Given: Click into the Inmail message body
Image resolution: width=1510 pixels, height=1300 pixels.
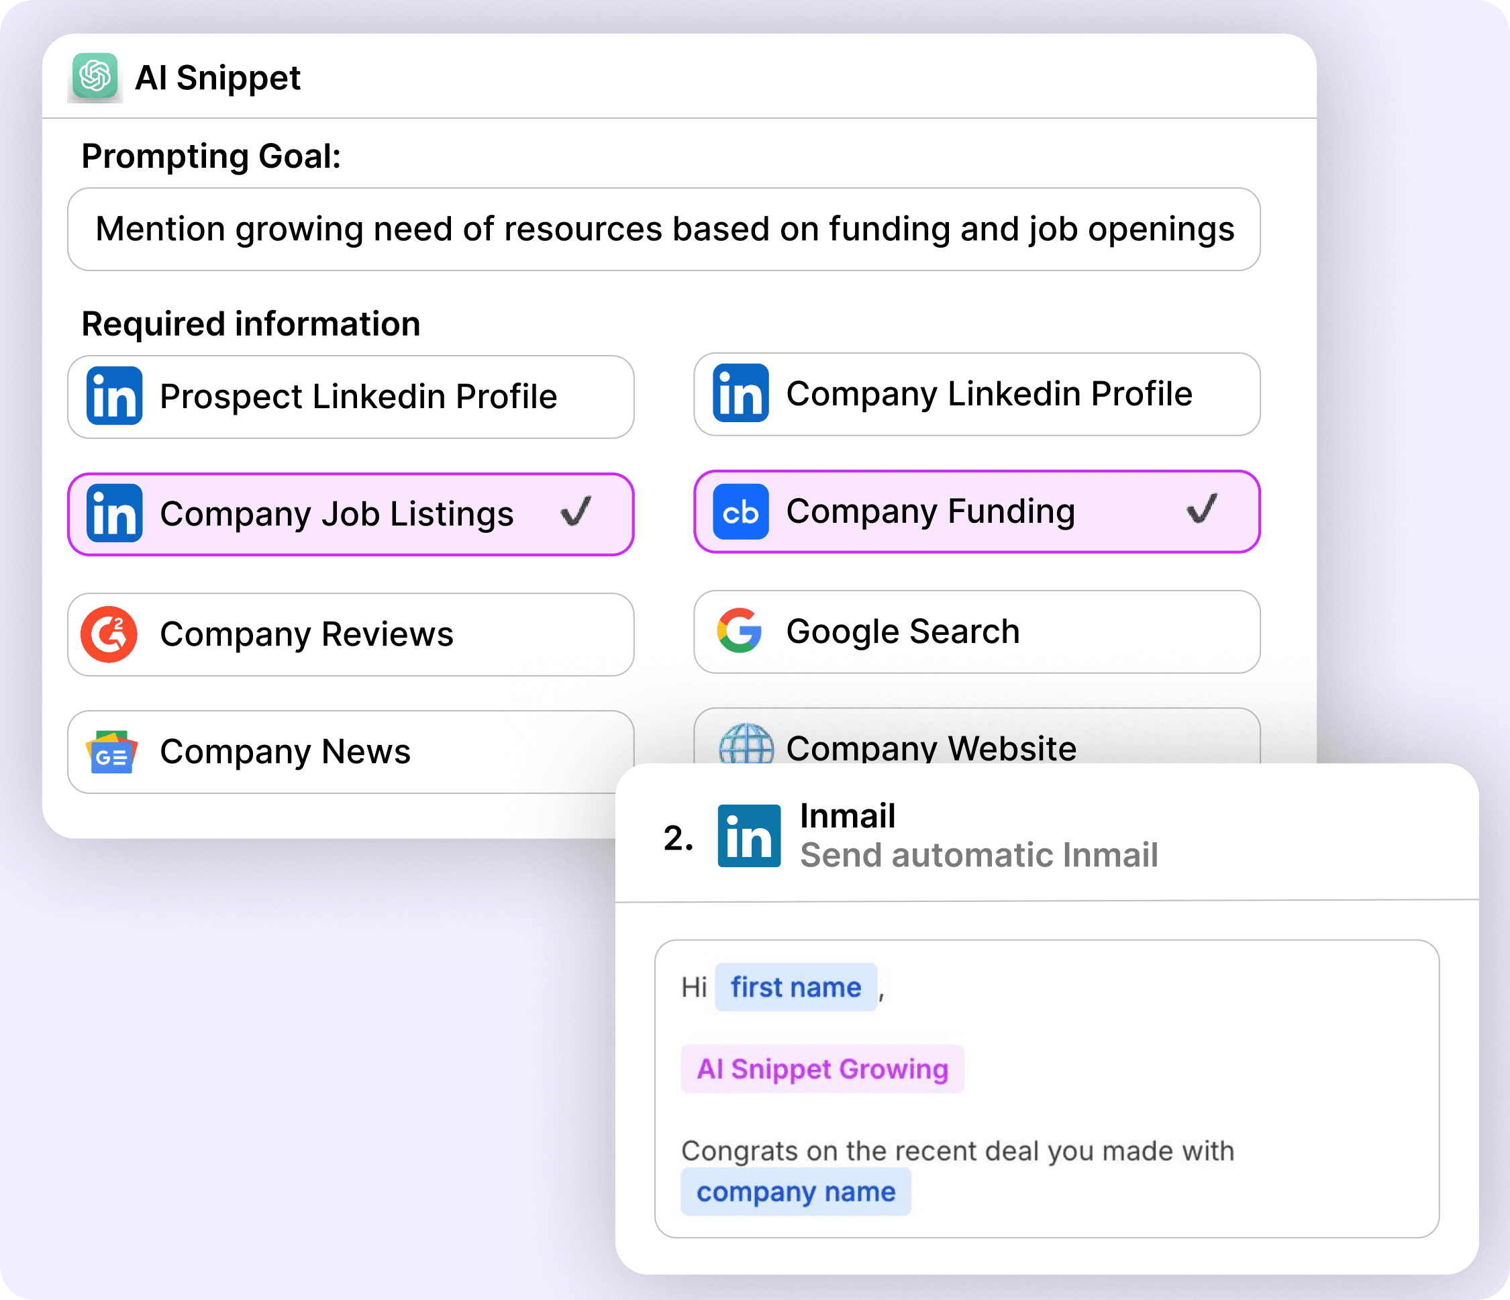Looking at the screenshot, I should [1046, 1089].
